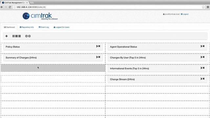Image resolution: width=210 pixels, height=118 pixels.
Task: Add a new dashboard widget with plus icon
Action: point(7,36)
